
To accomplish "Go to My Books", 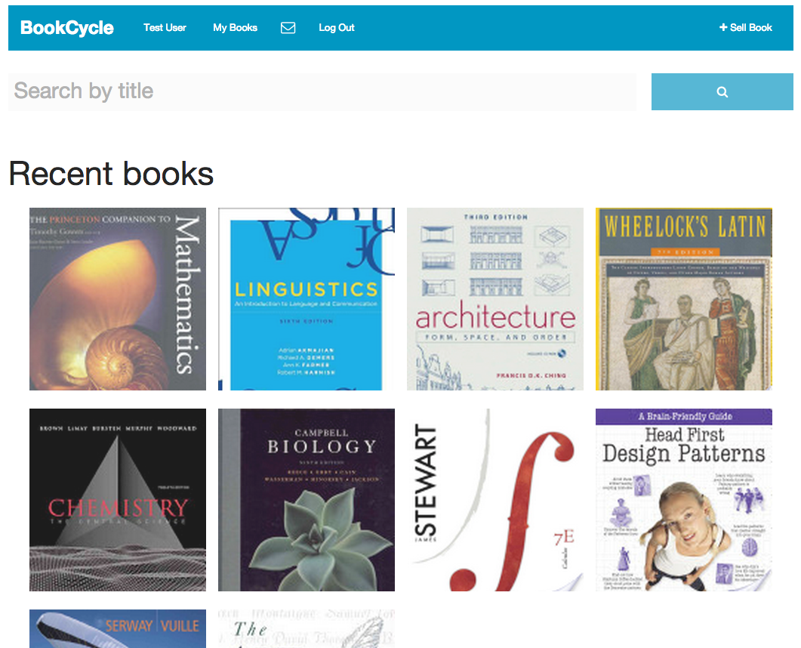I will pos(235,28).
